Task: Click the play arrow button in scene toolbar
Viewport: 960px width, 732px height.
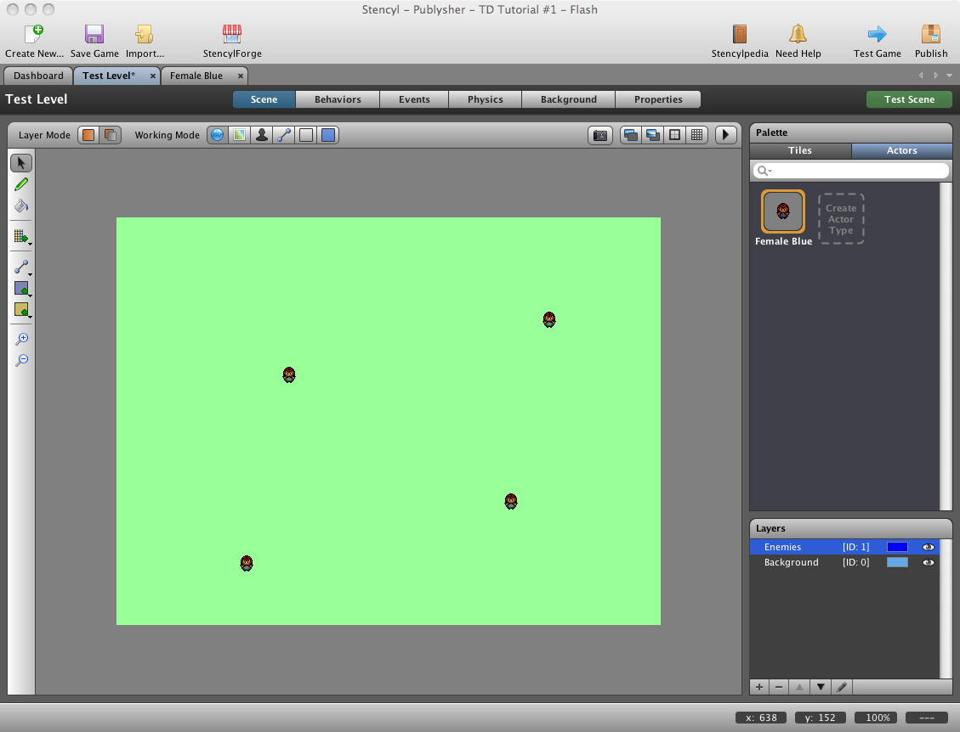Action: (725, 135)
